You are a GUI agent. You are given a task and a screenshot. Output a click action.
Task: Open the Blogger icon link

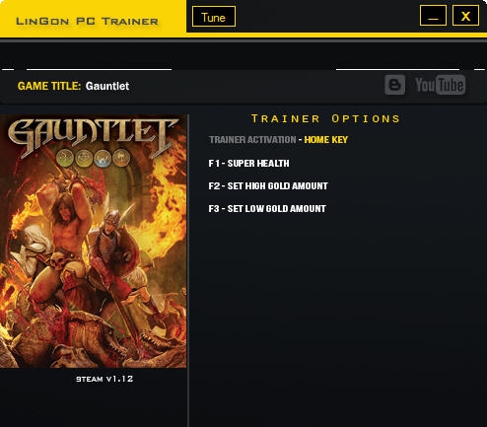pos(394,85)
